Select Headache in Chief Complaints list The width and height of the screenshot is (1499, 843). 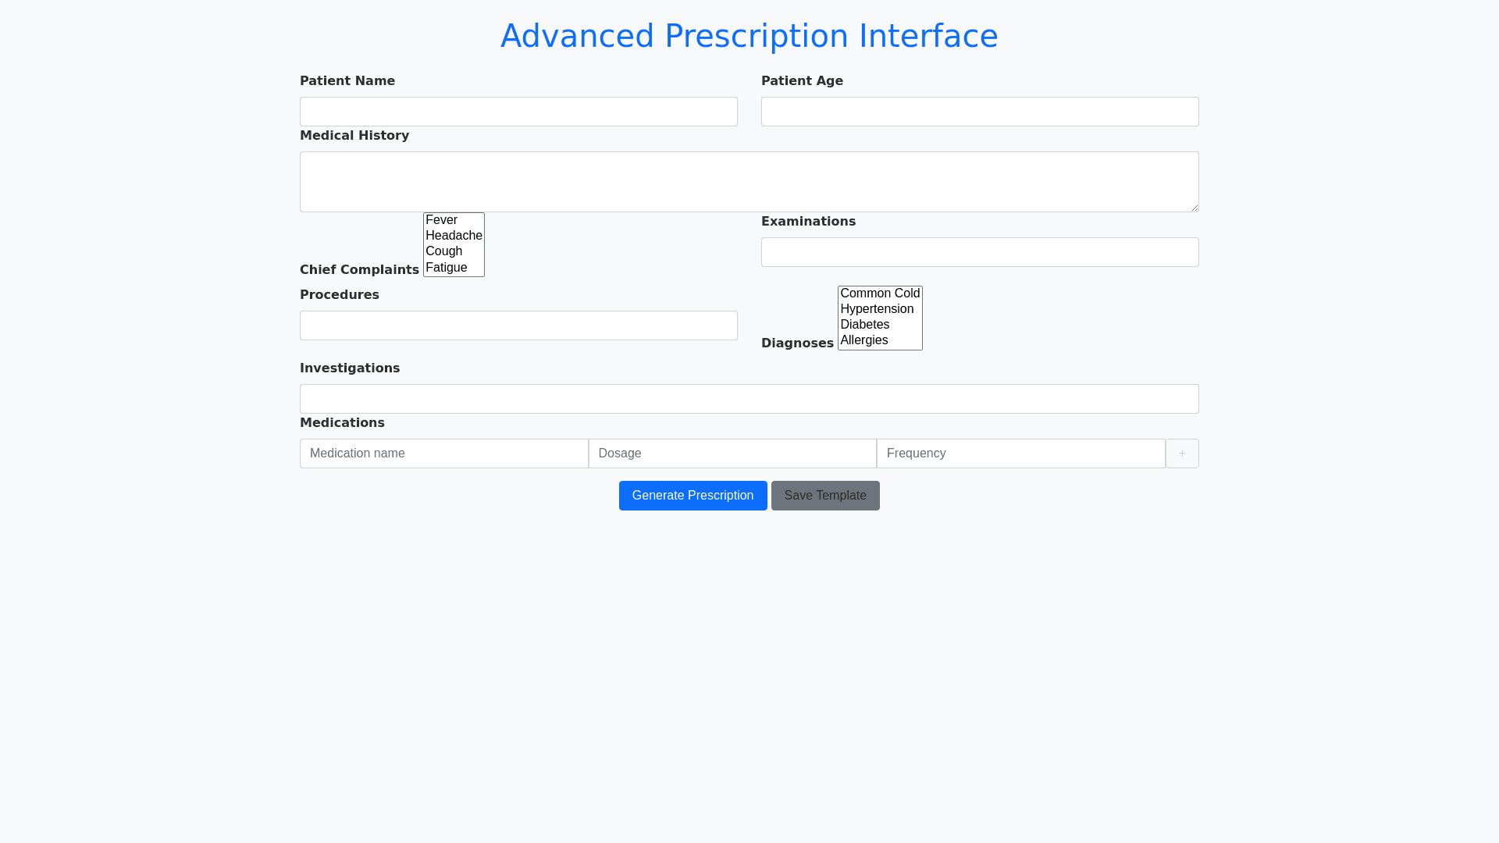(454, 236)
